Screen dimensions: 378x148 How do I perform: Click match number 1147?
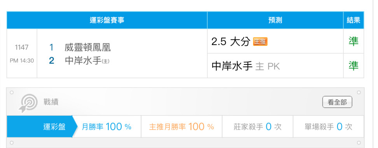(x=22, y=47)
